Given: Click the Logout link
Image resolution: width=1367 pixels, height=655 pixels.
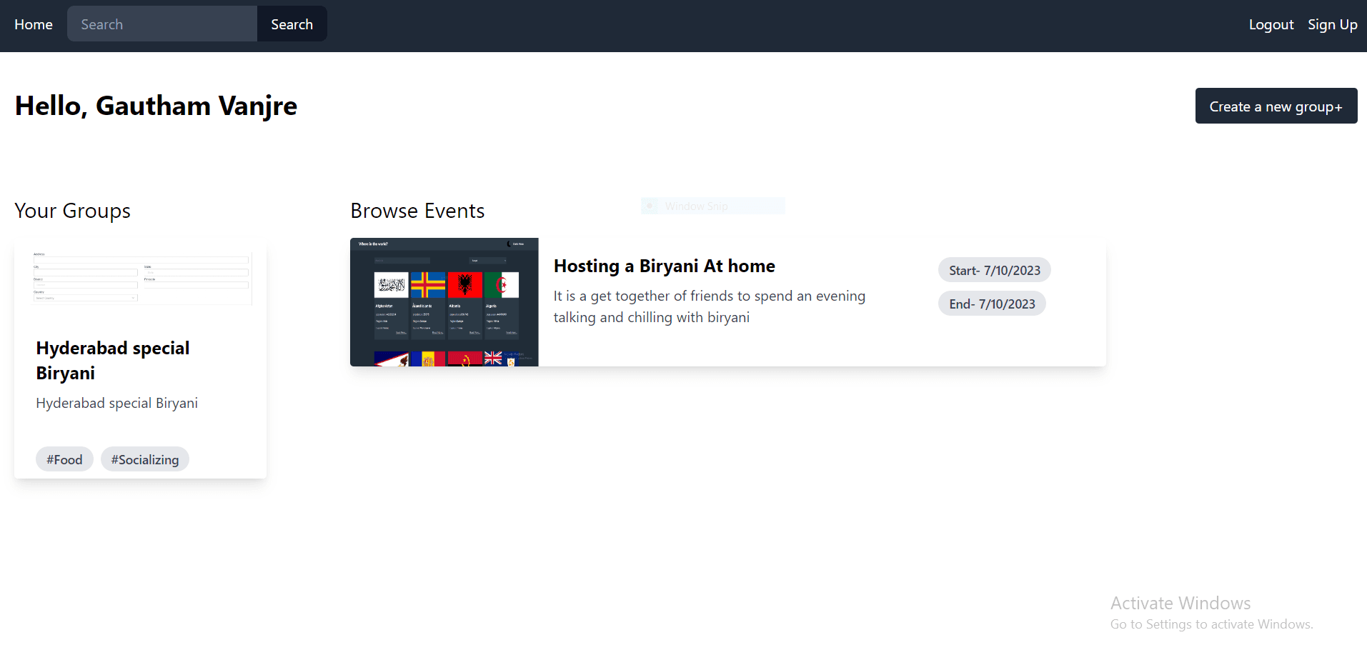Looking at the screenshot, I should pos(1271,24).
